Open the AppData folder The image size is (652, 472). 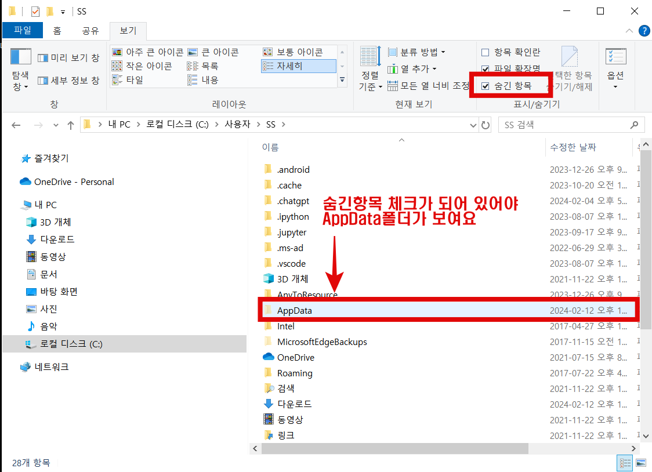point(296,310)
